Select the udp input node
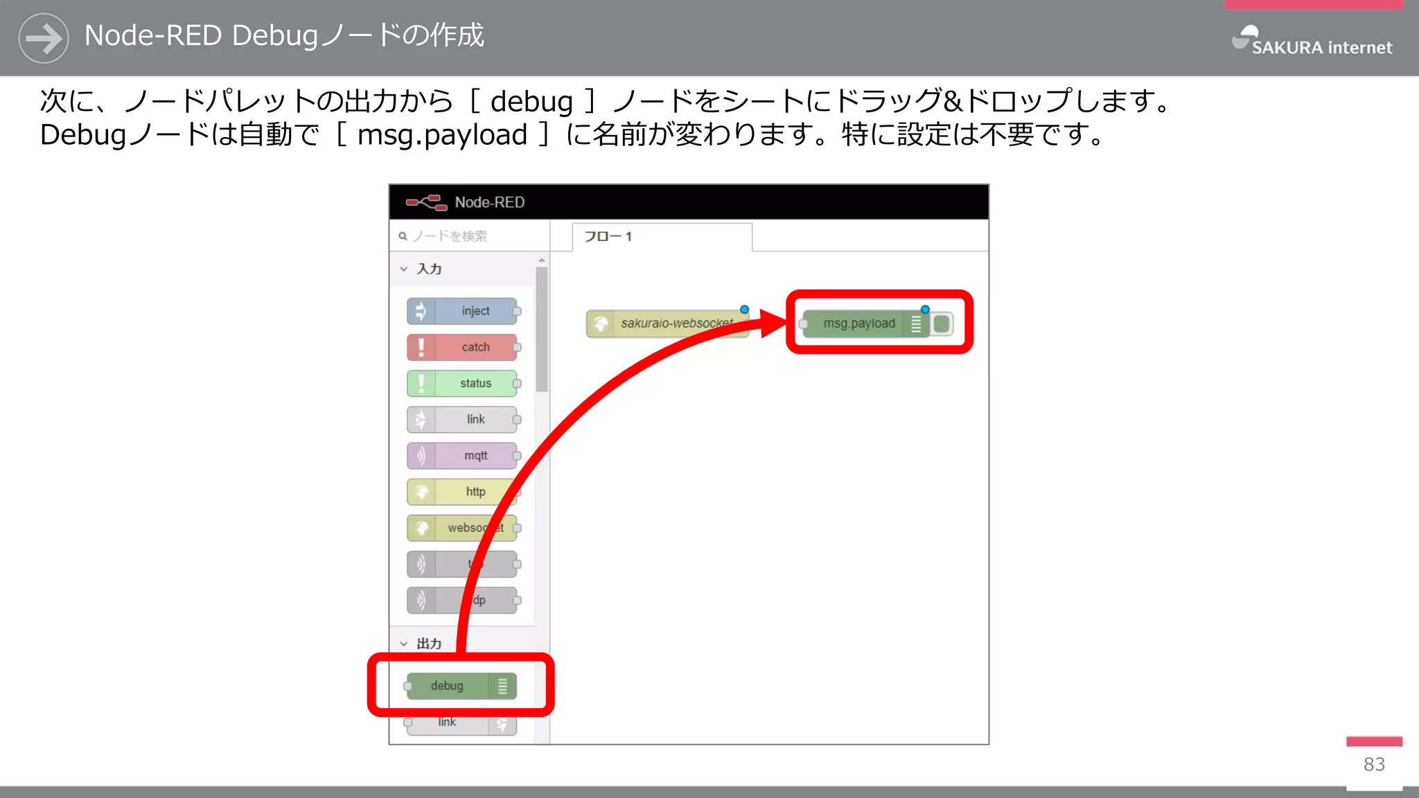The height and width of the screenshot is (798, 1419). [x=462, y=600]
